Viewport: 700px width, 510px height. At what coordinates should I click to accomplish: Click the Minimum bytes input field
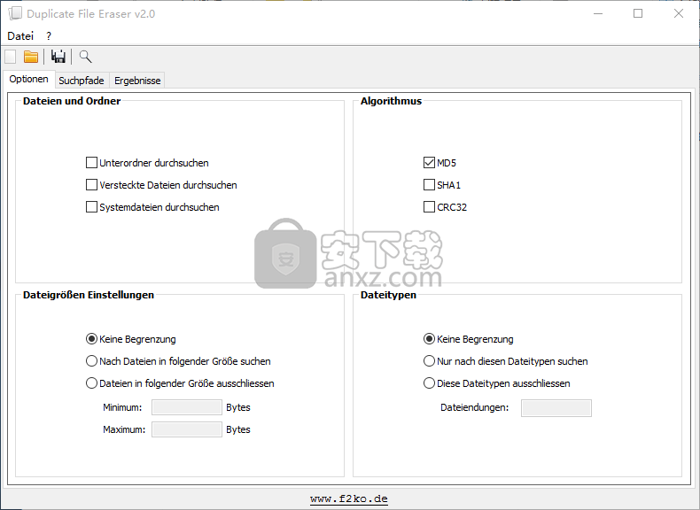tap(187, 407)
